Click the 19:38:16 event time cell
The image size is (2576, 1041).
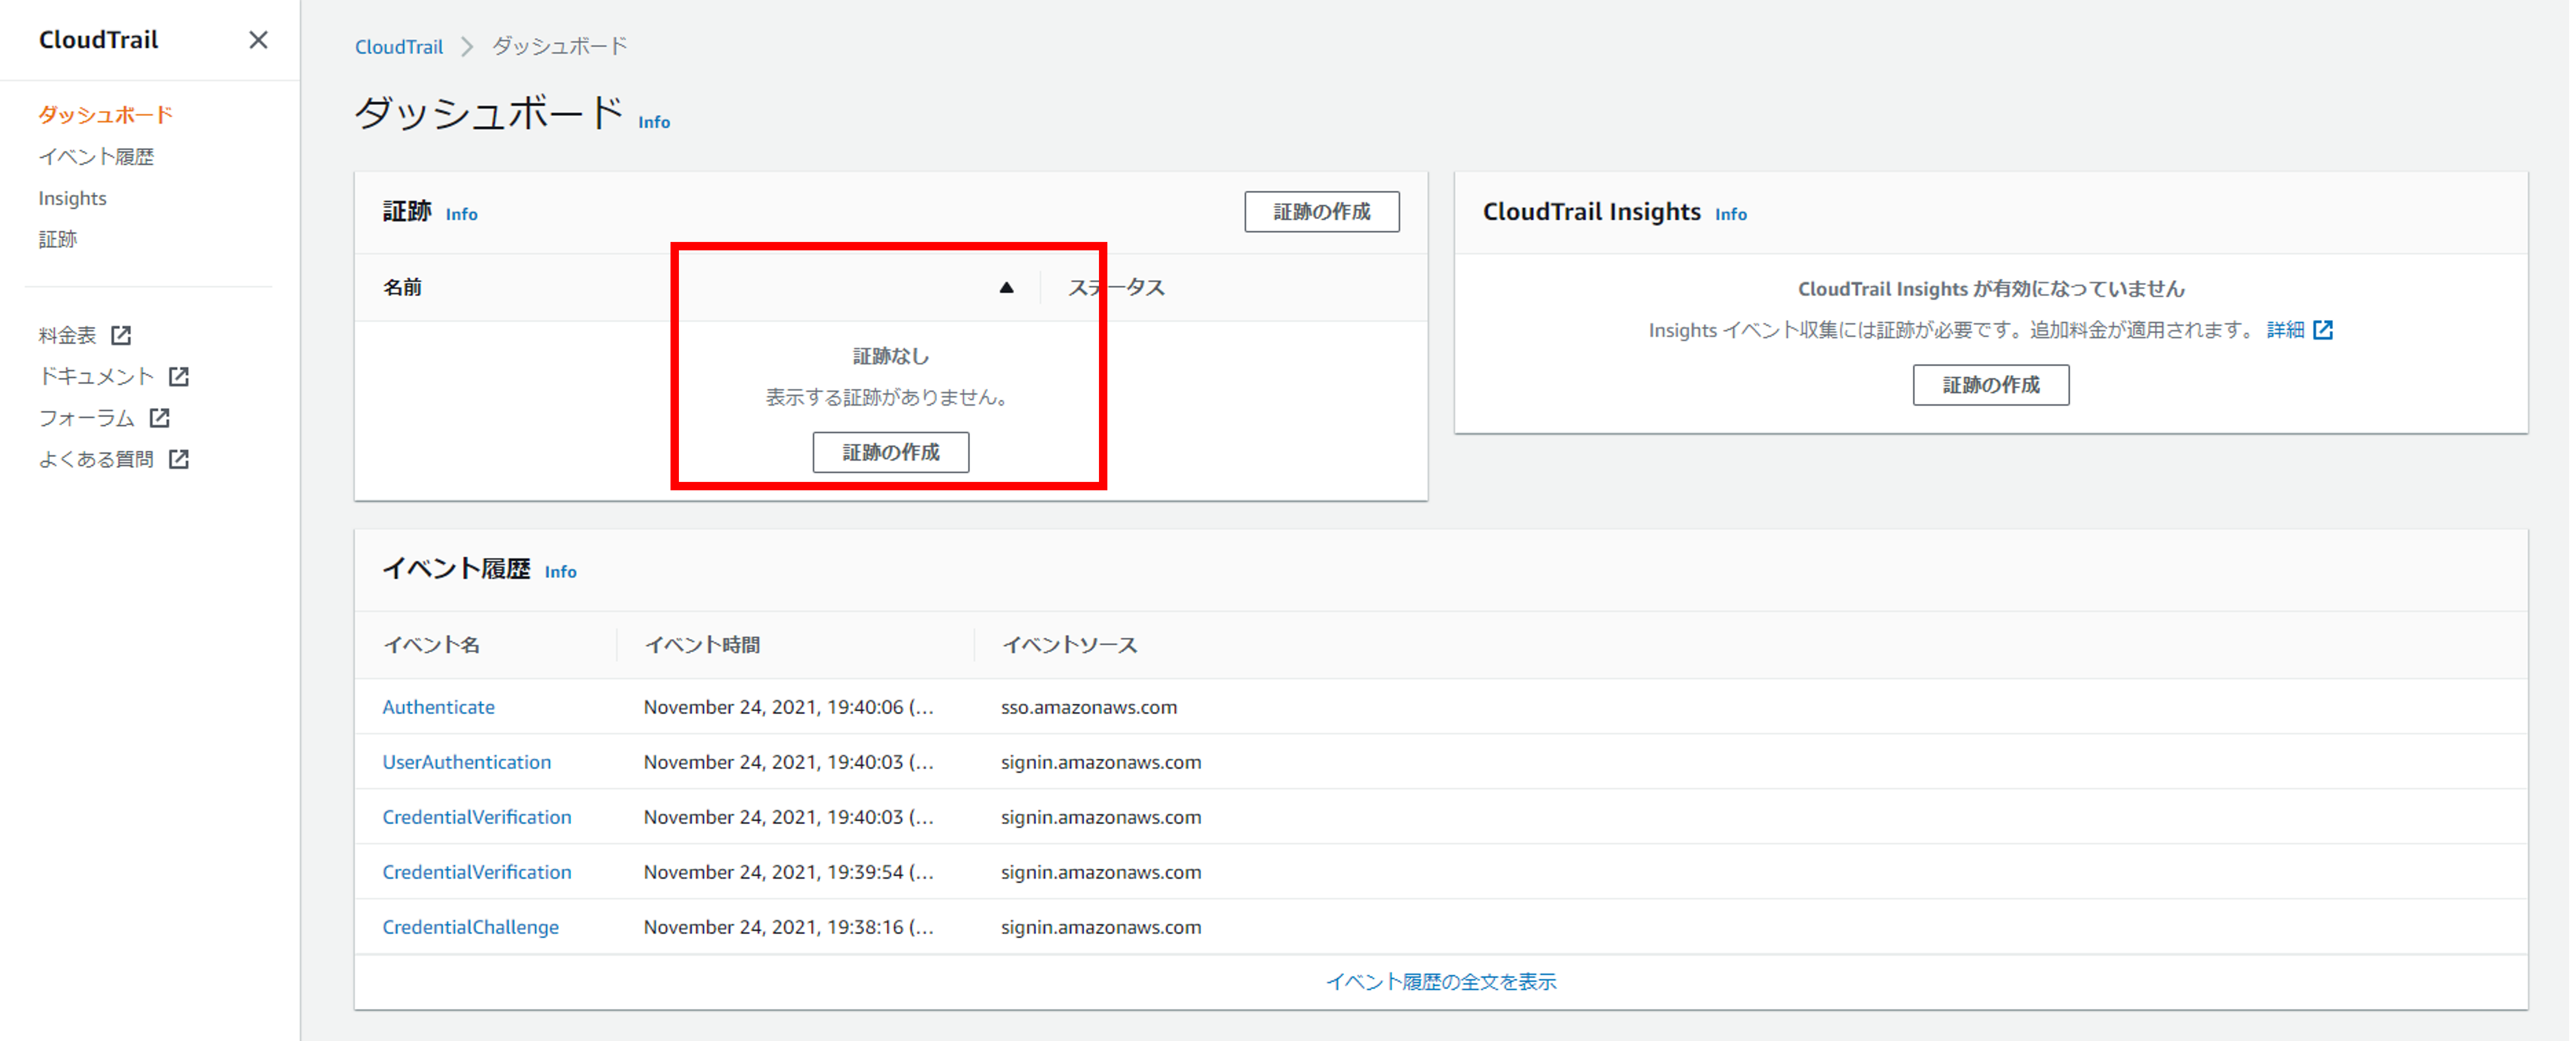pos(788,927)
